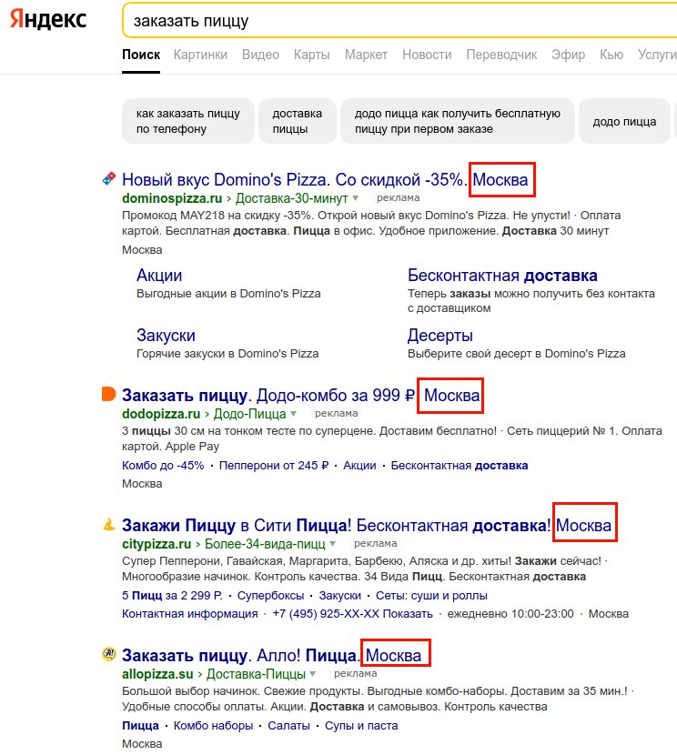Expand the arrow after Более-34-вида-пицц
This screenshot has height=755, width=677.
tap(332, 544)
